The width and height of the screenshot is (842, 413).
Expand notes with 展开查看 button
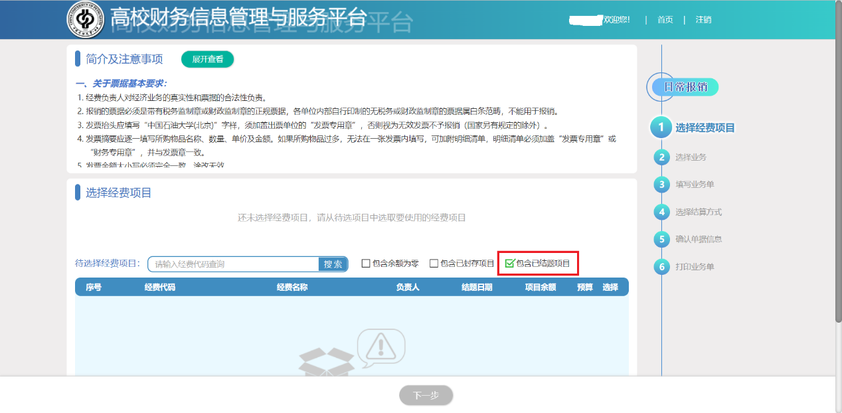[207, 60]
